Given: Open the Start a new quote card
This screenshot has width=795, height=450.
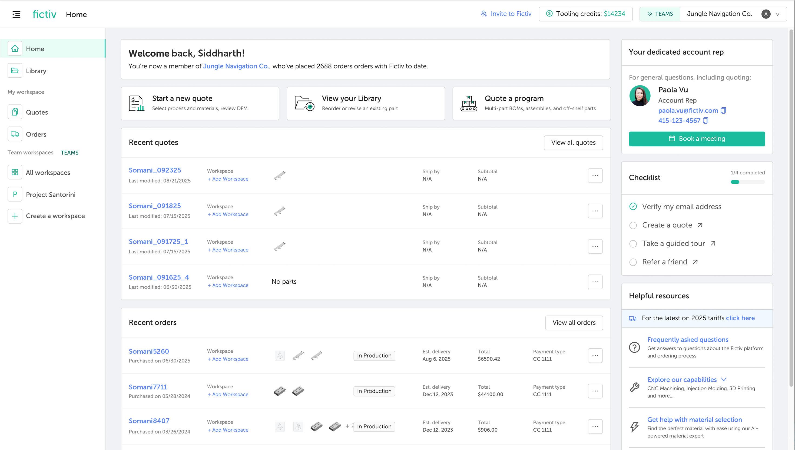Looking at the screenshot, I should (200, 103).
